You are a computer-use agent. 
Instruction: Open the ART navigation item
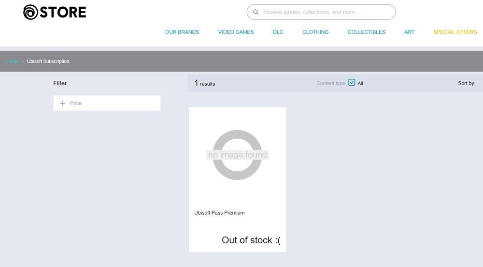(410, 32)
